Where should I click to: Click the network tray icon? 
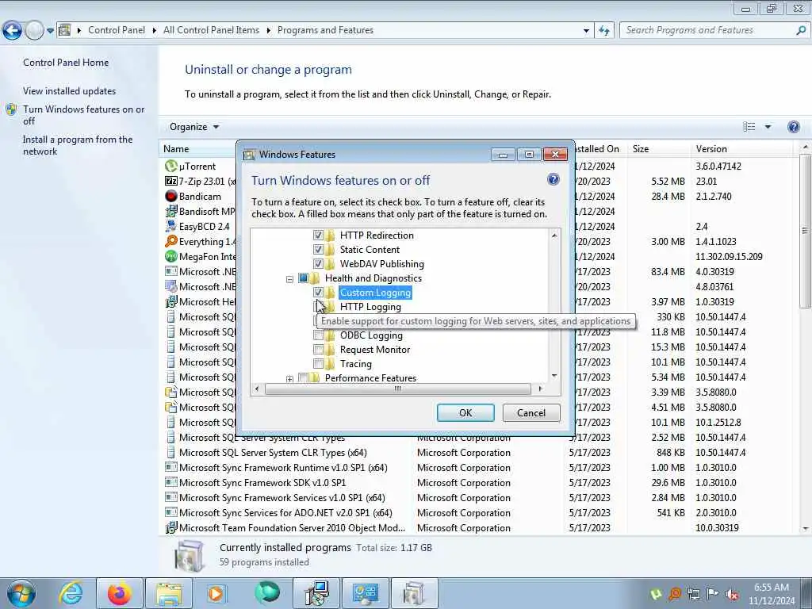[694, 594]
